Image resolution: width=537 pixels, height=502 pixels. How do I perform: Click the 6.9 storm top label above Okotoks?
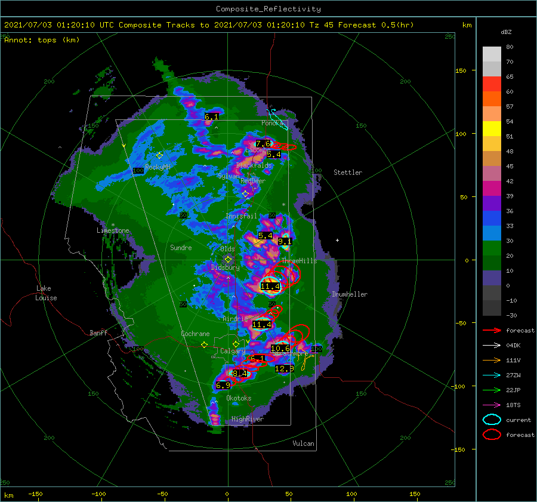223,386
